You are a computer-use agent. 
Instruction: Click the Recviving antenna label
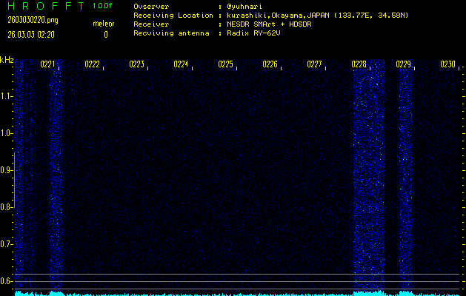(171, 33)
